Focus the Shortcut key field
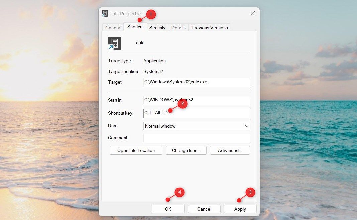 point(197,114)
